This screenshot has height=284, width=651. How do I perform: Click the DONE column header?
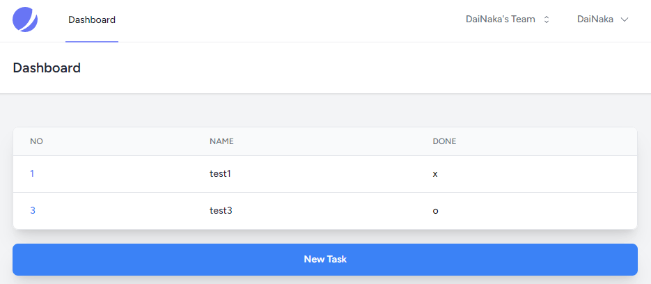(444, 141)
